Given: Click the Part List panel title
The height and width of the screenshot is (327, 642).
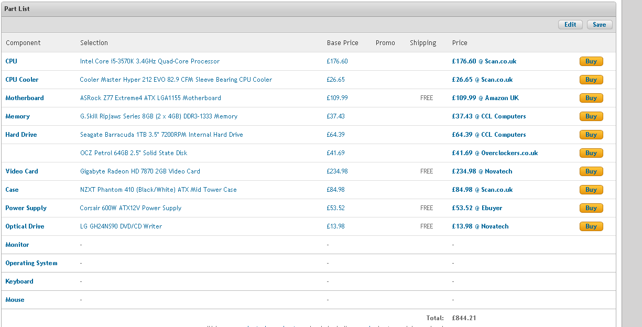Looking at the screenshot, I should click(x=17, y=9).
